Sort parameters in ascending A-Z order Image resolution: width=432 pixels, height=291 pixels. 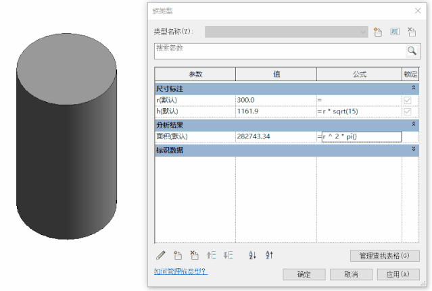pos(252,255)
